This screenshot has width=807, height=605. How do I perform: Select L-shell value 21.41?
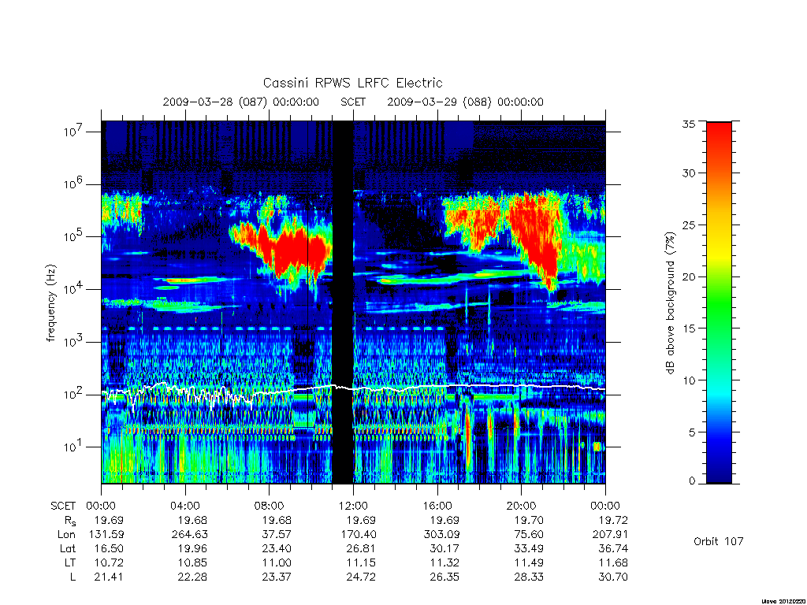click(109, 577)
